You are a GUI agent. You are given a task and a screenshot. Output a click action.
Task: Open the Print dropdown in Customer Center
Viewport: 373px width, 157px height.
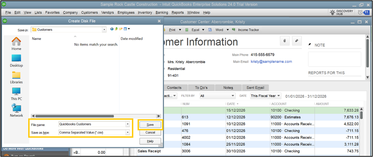click(180, 30)
